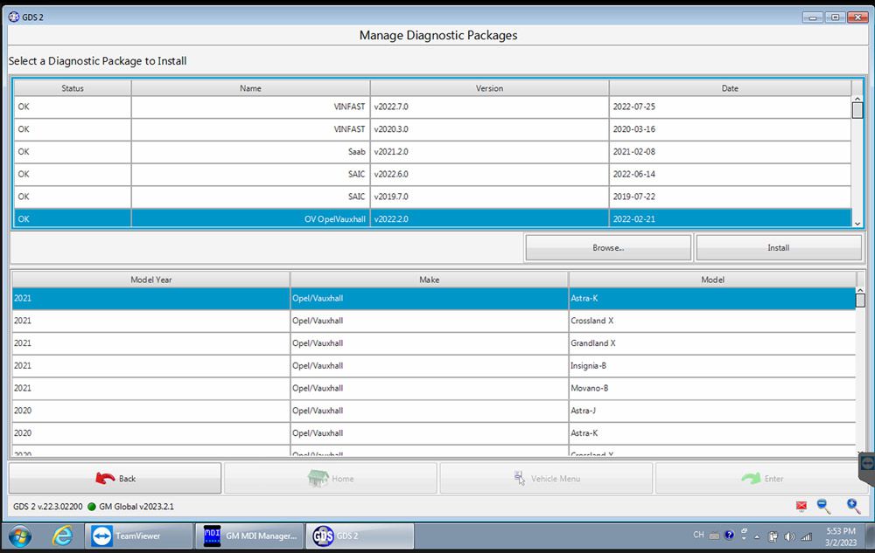Click the red envelope mail icon
This screenshot has height=553, width=875.
(801, 507)
